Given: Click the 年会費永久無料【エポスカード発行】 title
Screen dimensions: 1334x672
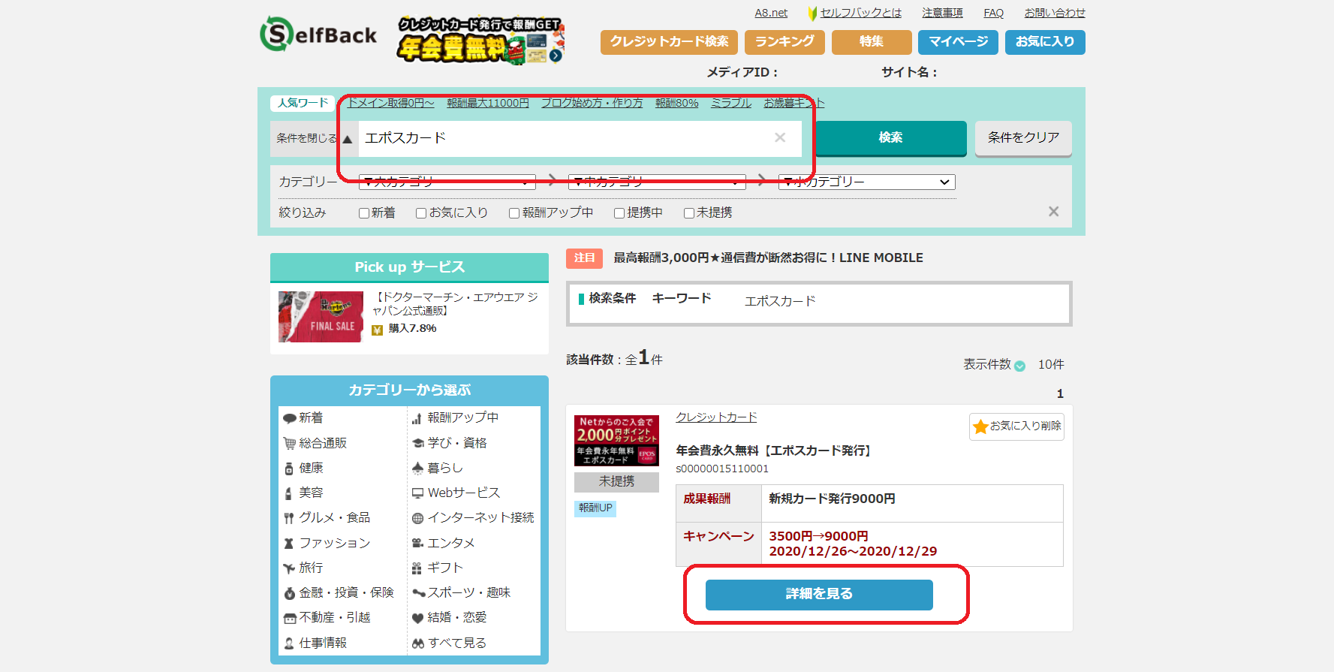Looking at the screenshot, I should [x=774, y=451].
